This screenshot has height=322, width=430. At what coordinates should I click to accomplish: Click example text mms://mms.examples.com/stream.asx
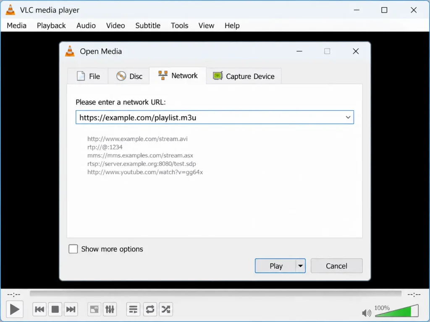(x=140, y=156)
